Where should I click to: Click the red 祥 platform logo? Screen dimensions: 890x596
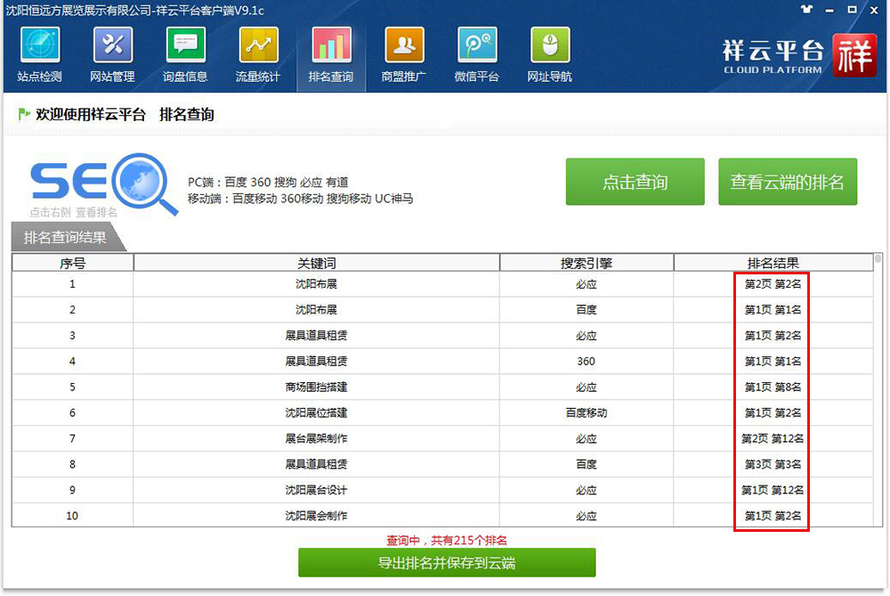(854, 55)
